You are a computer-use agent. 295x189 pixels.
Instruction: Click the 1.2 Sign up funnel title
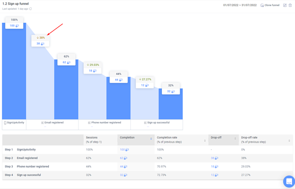pyautogui.click(x=16, y=4)
